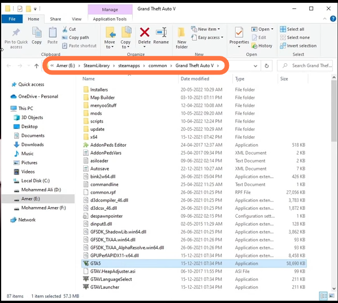The width and height of the screenshot is (338, 303).
Task: Collapse the ribbon with the chevron
Action: click(324, 19)
